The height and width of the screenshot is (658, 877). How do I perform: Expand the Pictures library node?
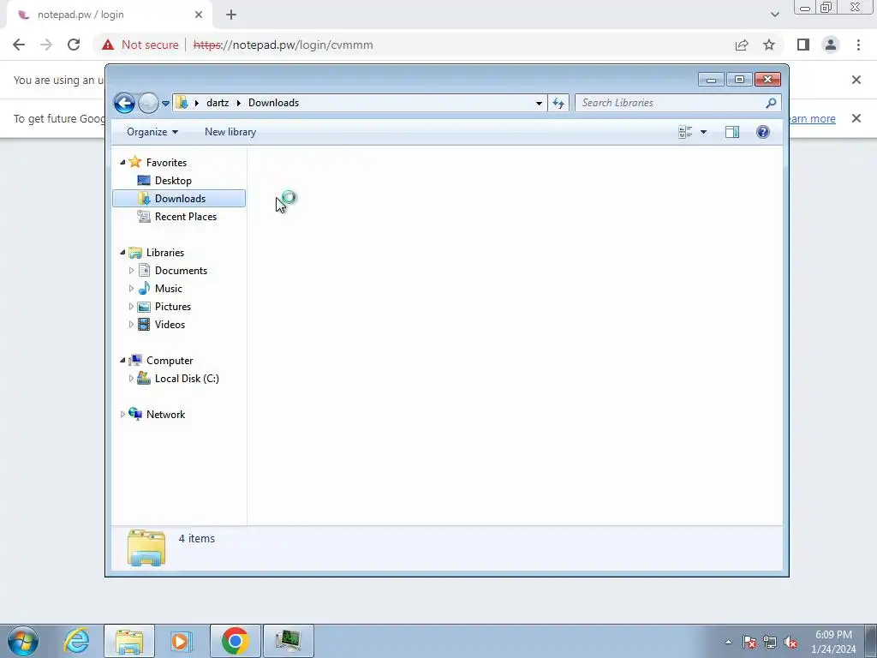pos(131,307)
